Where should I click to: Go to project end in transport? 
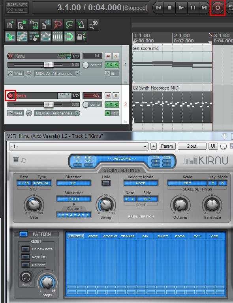[x=204, y=8]
